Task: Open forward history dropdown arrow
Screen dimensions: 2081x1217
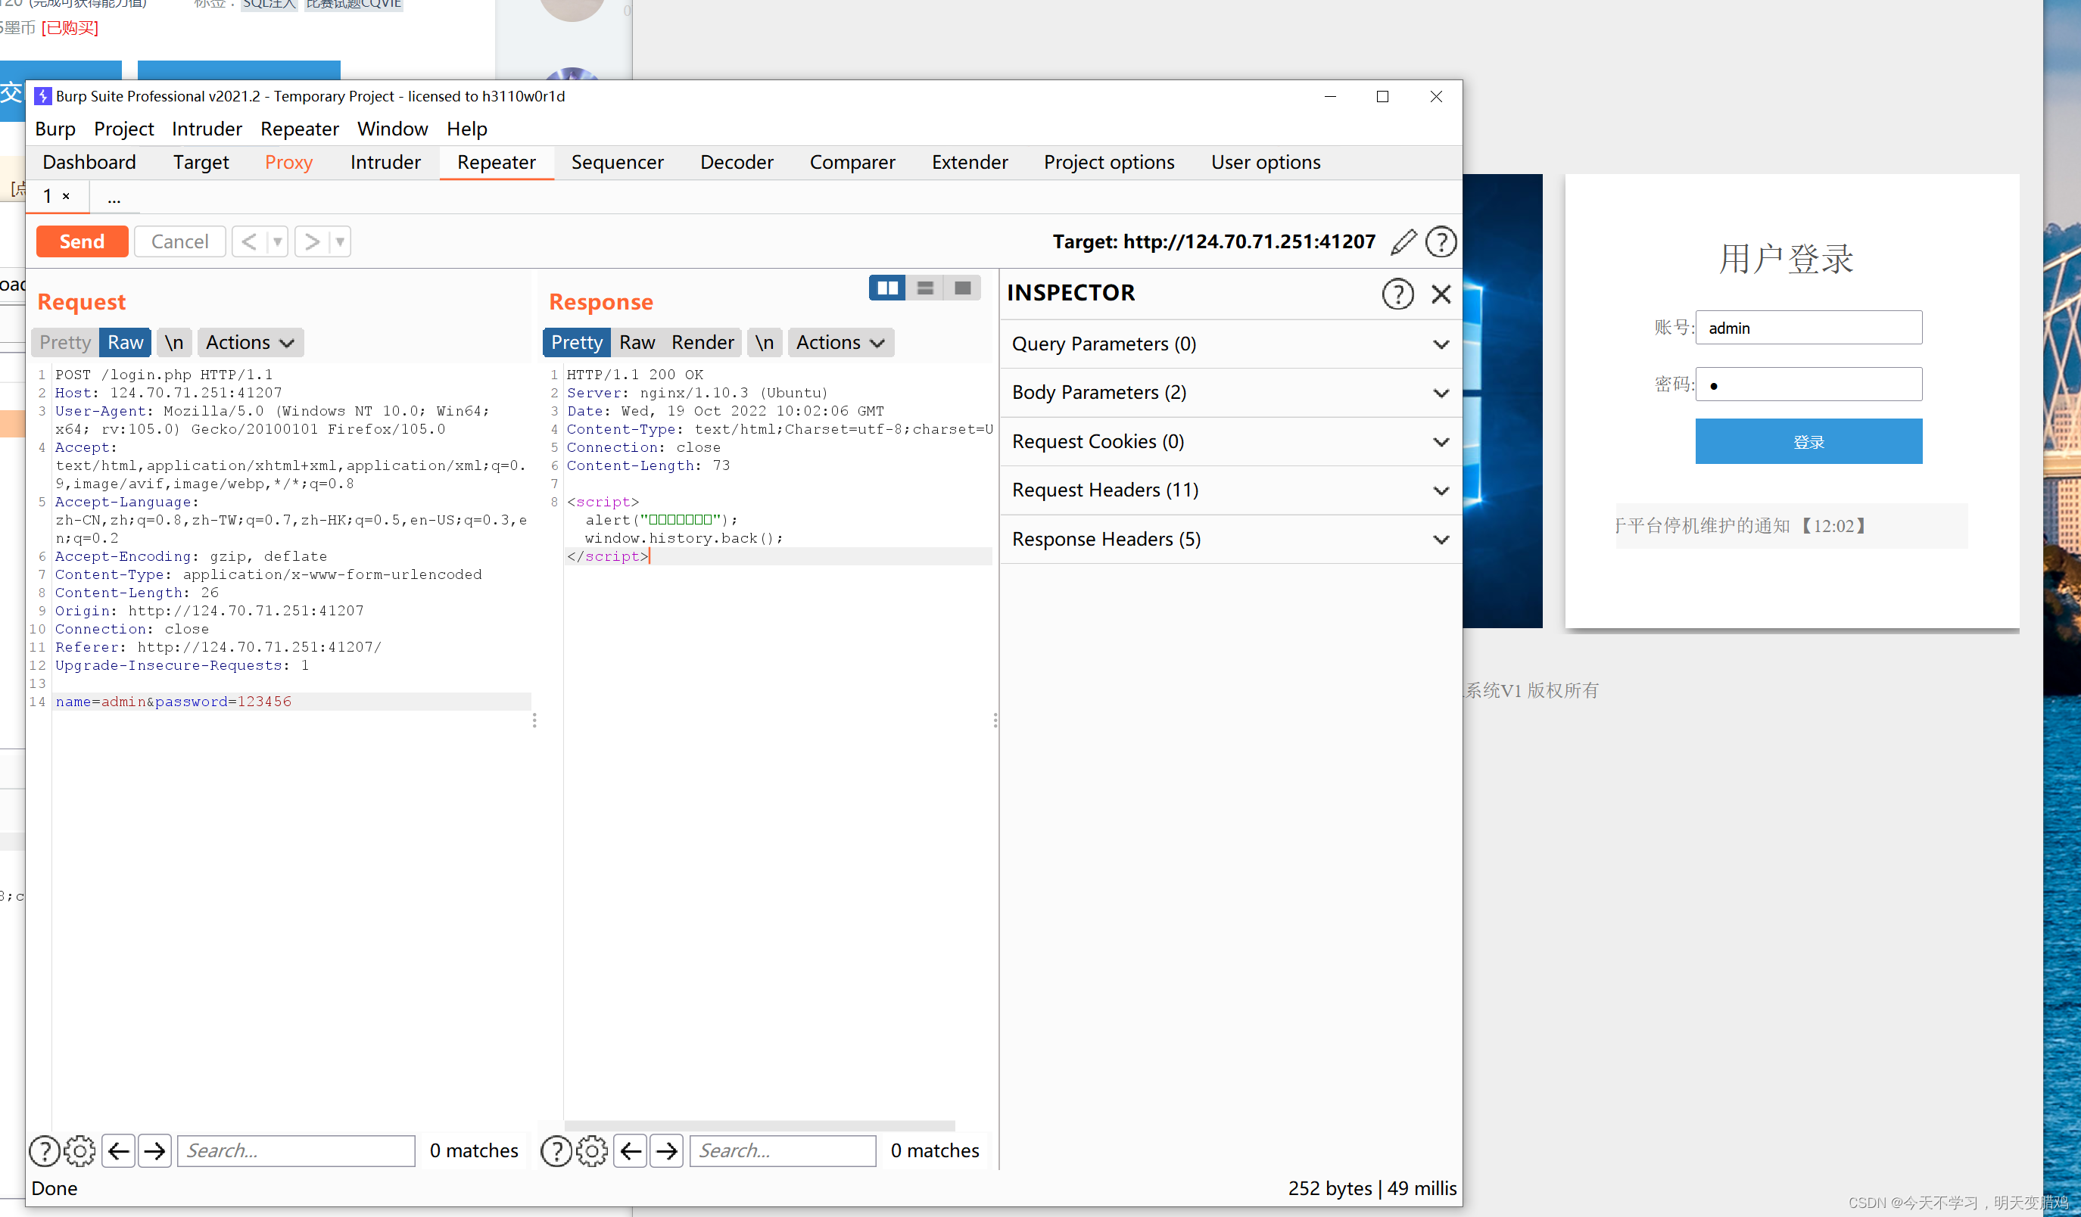Action: (340, 242)
